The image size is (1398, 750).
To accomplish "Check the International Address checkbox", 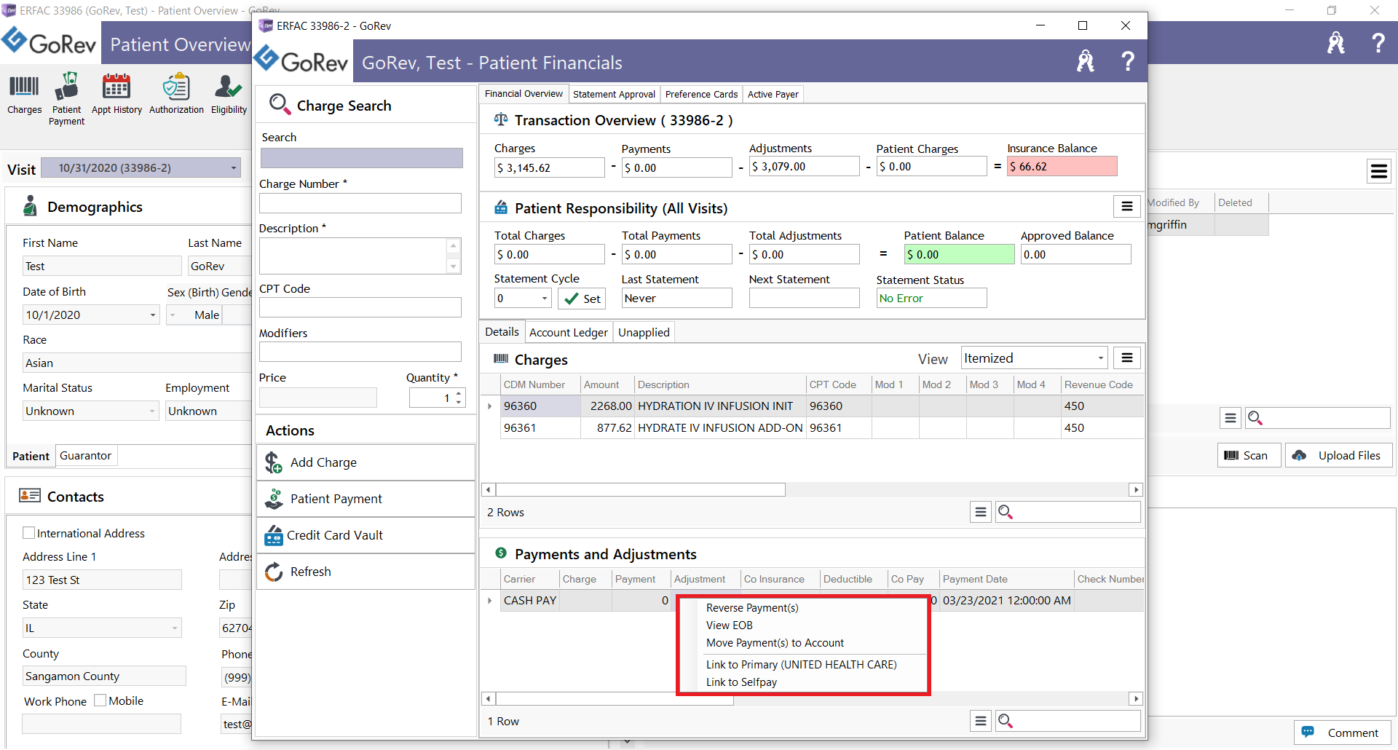I will pos(29,533).
